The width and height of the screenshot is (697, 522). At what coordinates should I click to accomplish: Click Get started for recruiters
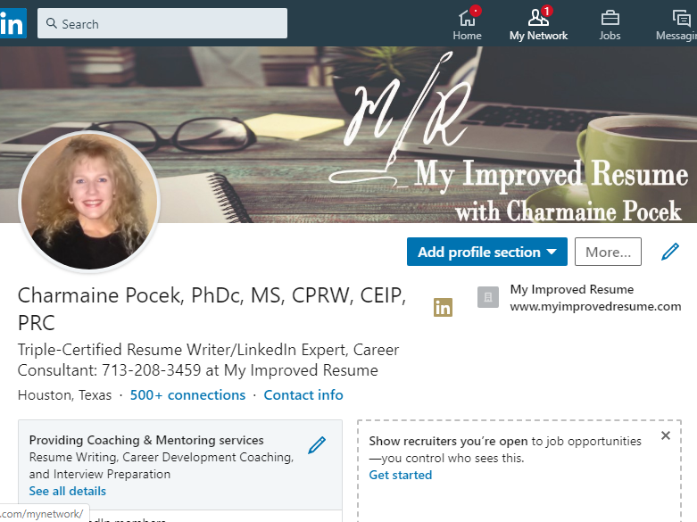coord(401,475)
